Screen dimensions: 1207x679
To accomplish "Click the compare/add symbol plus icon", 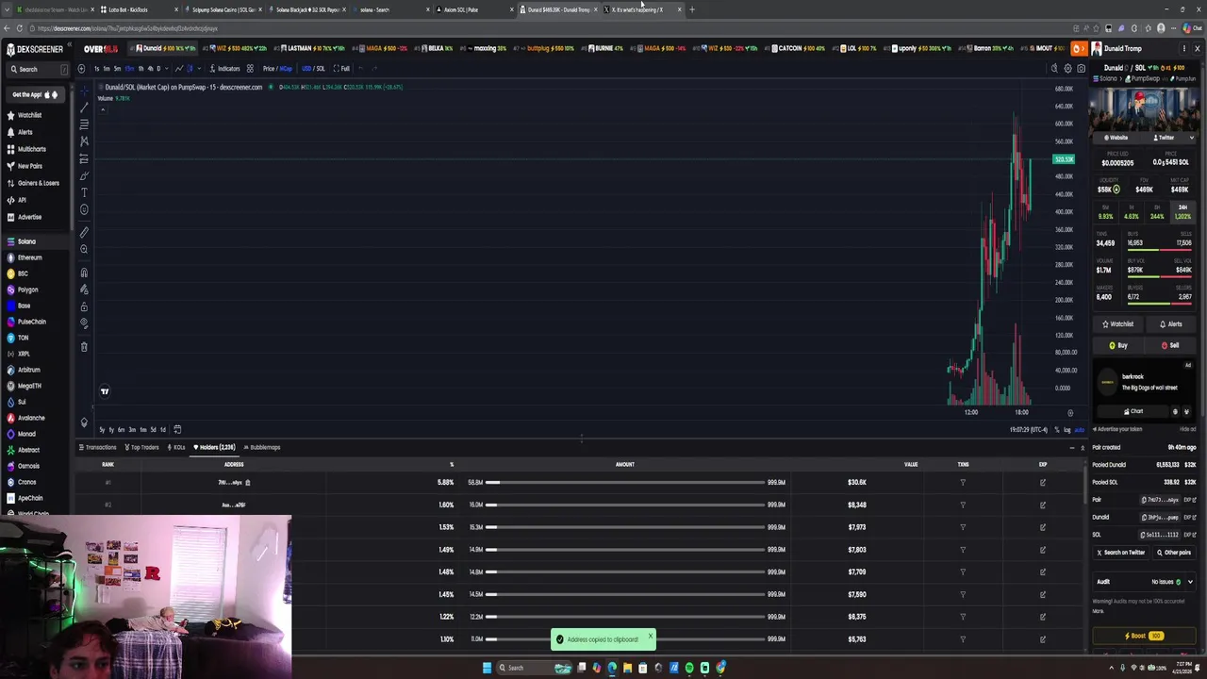I will pyautogui.click(x=81, y=68).
